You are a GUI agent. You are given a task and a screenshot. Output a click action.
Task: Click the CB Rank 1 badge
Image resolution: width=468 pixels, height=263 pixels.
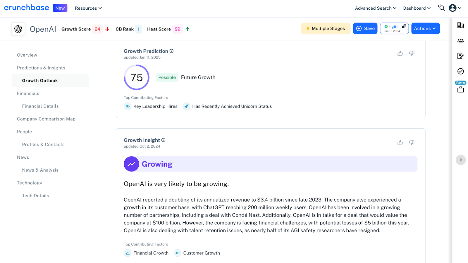click(139, 29)
